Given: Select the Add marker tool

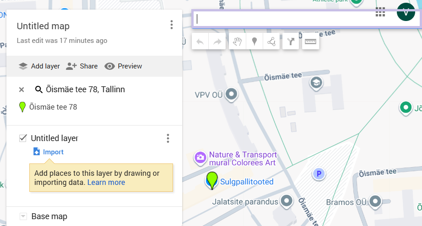Looking at the screenshot, I should (254, 42).
